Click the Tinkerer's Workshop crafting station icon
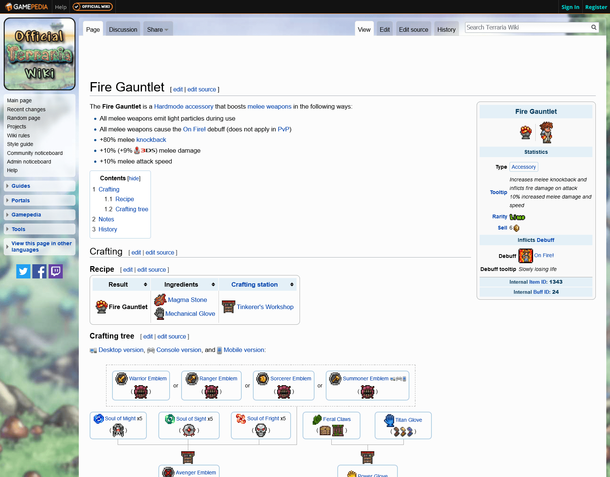 (x=228, y=306)
